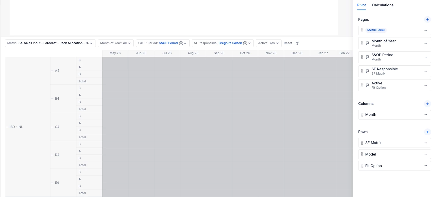435x197 pixels.
Task: Open more options for Metric label
Action: tap(425, 30)
